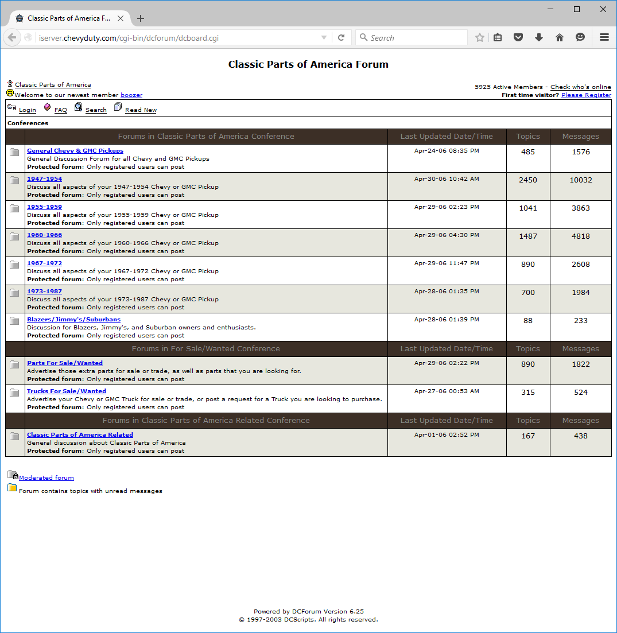Open a new browser tab

[x=141, y=18]
